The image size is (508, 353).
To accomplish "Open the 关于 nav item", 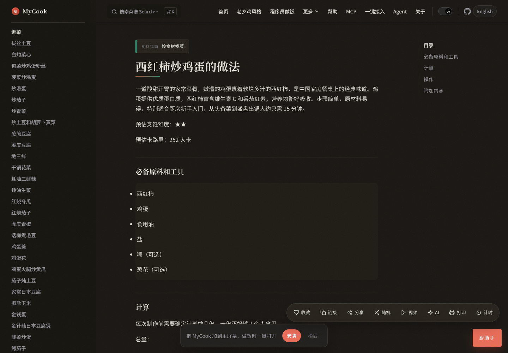I will point(420,12).
